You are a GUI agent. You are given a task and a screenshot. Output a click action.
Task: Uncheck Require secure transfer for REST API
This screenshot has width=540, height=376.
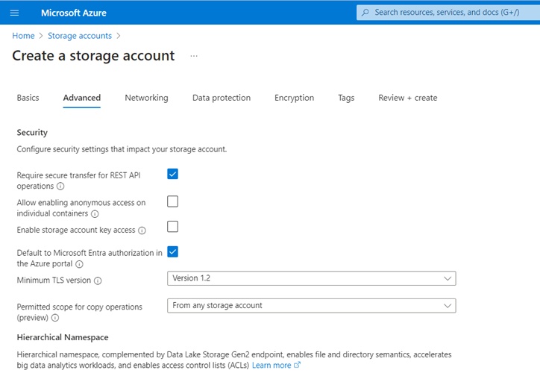pyautogui.click(x=172, y=174)
